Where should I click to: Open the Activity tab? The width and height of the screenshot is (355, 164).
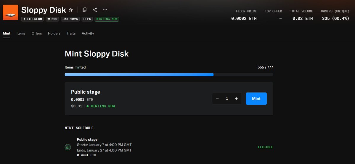tap(88, 33)
